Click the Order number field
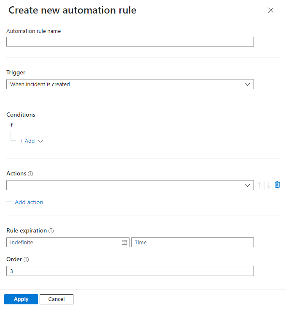Viewport: 286px width, 309px height. (130, 271)
